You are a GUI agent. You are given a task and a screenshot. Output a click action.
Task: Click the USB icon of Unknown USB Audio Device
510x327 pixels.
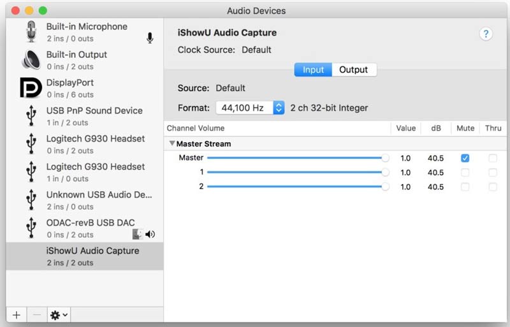31,200
